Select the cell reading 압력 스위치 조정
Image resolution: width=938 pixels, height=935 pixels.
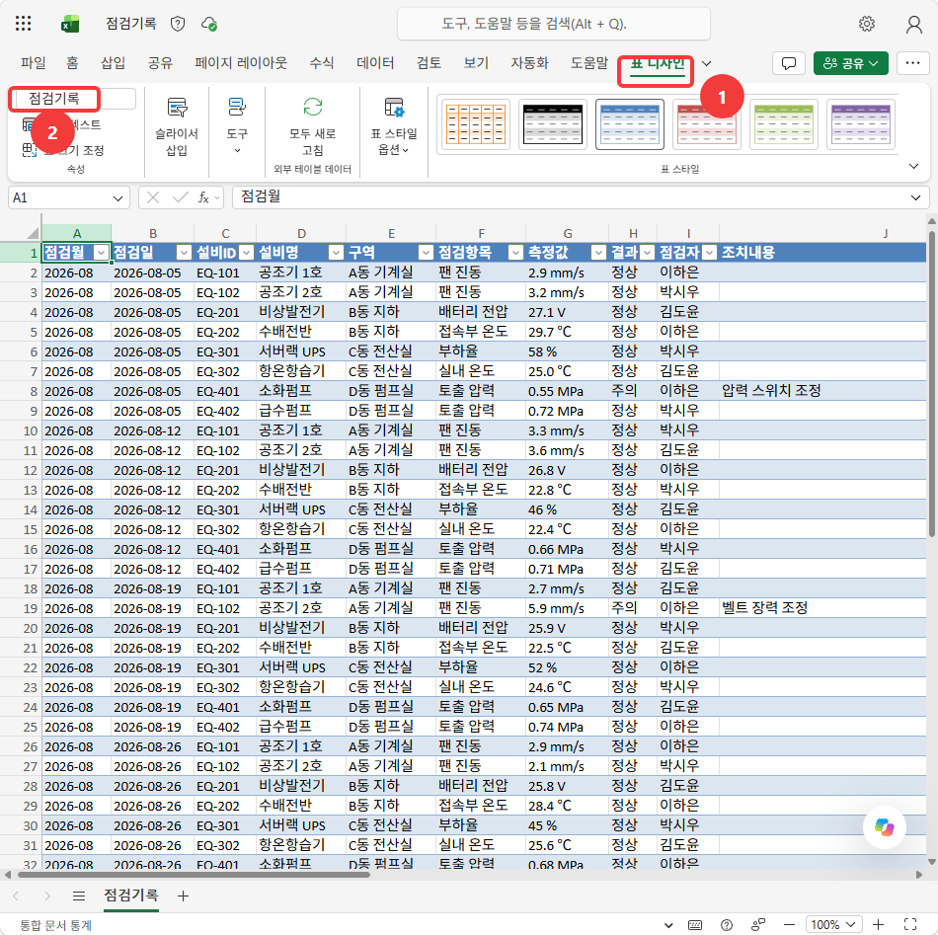[x=822, y=391]
